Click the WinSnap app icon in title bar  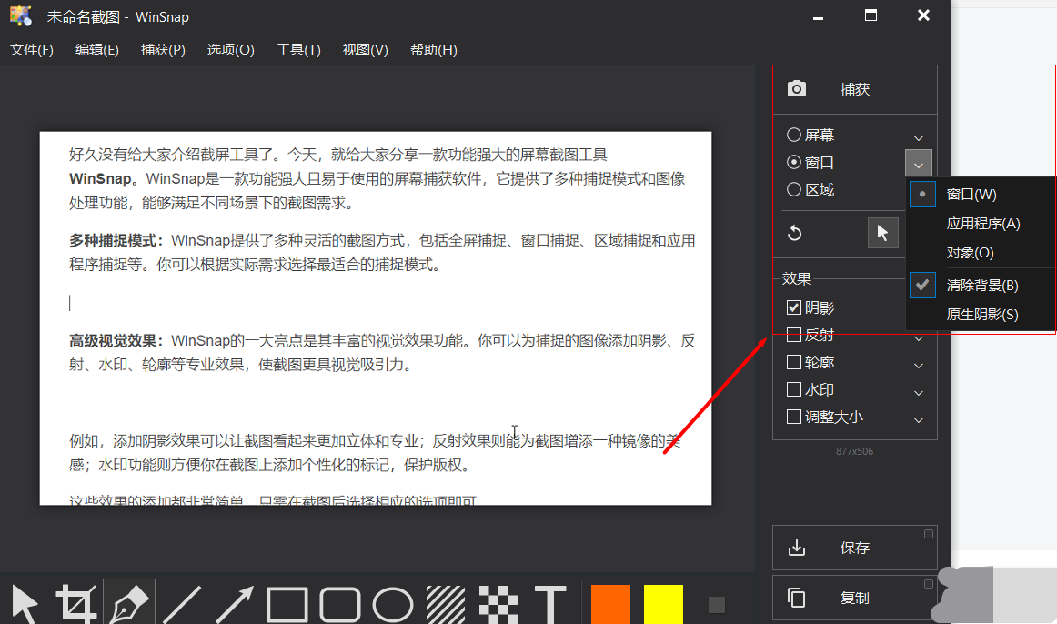pyautogui.click(x=21, y=16)
